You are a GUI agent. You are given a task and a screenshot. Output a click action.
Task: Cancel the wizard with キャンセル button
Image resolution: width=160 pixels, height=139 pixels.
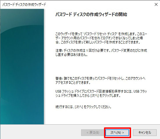click(145, 133)
